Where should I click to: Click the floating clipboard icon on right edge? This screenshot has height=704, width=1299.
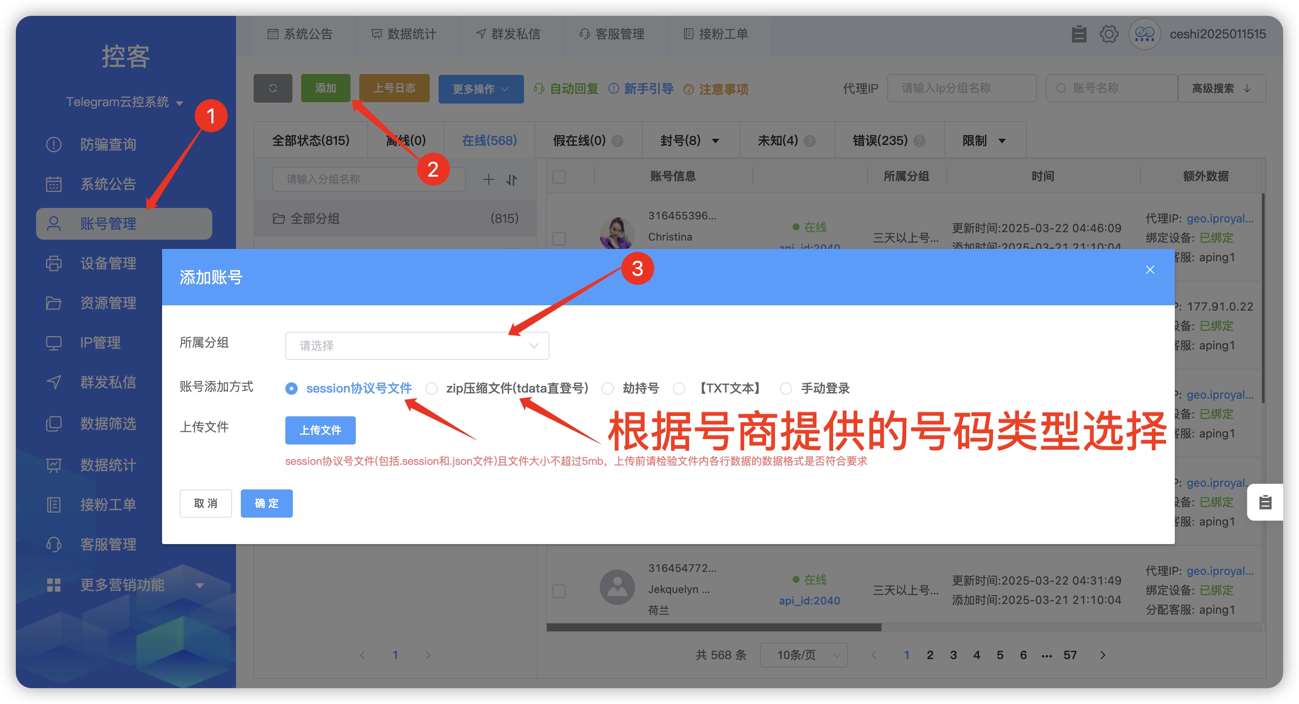(x=1265, y=502)
